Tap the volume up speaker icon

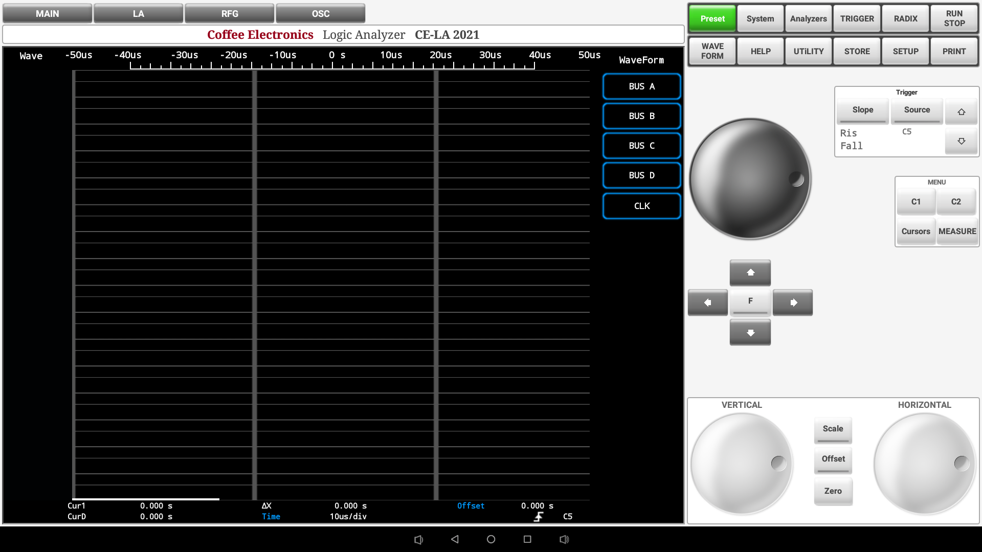tap(564, 539)
